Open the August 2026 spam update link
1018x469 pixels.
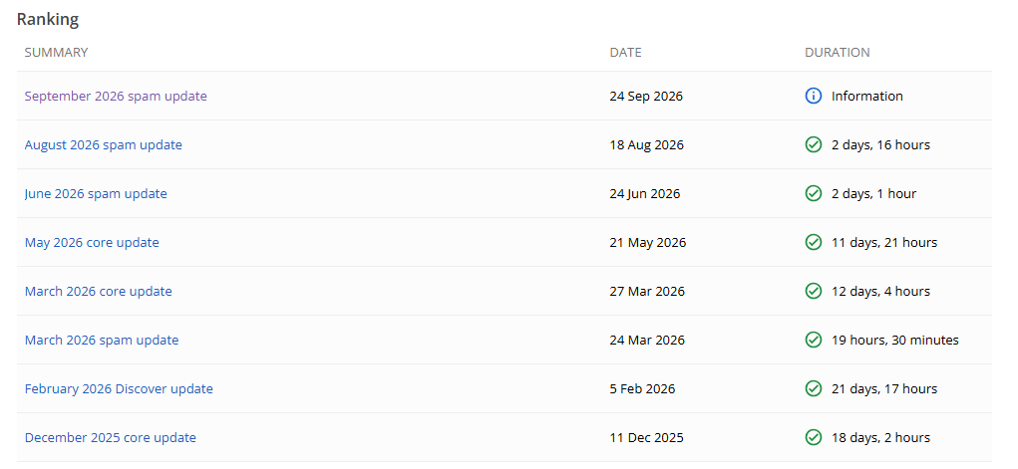click(104, 144)
